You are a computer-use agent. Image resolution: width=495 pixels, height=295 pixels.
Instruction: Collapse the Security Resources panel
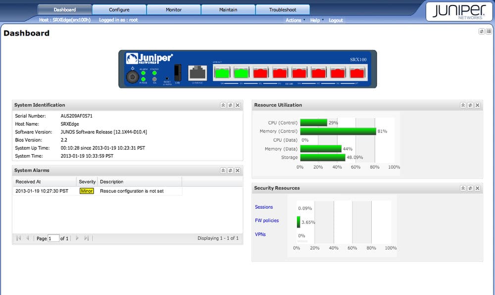tap(463, 188)
